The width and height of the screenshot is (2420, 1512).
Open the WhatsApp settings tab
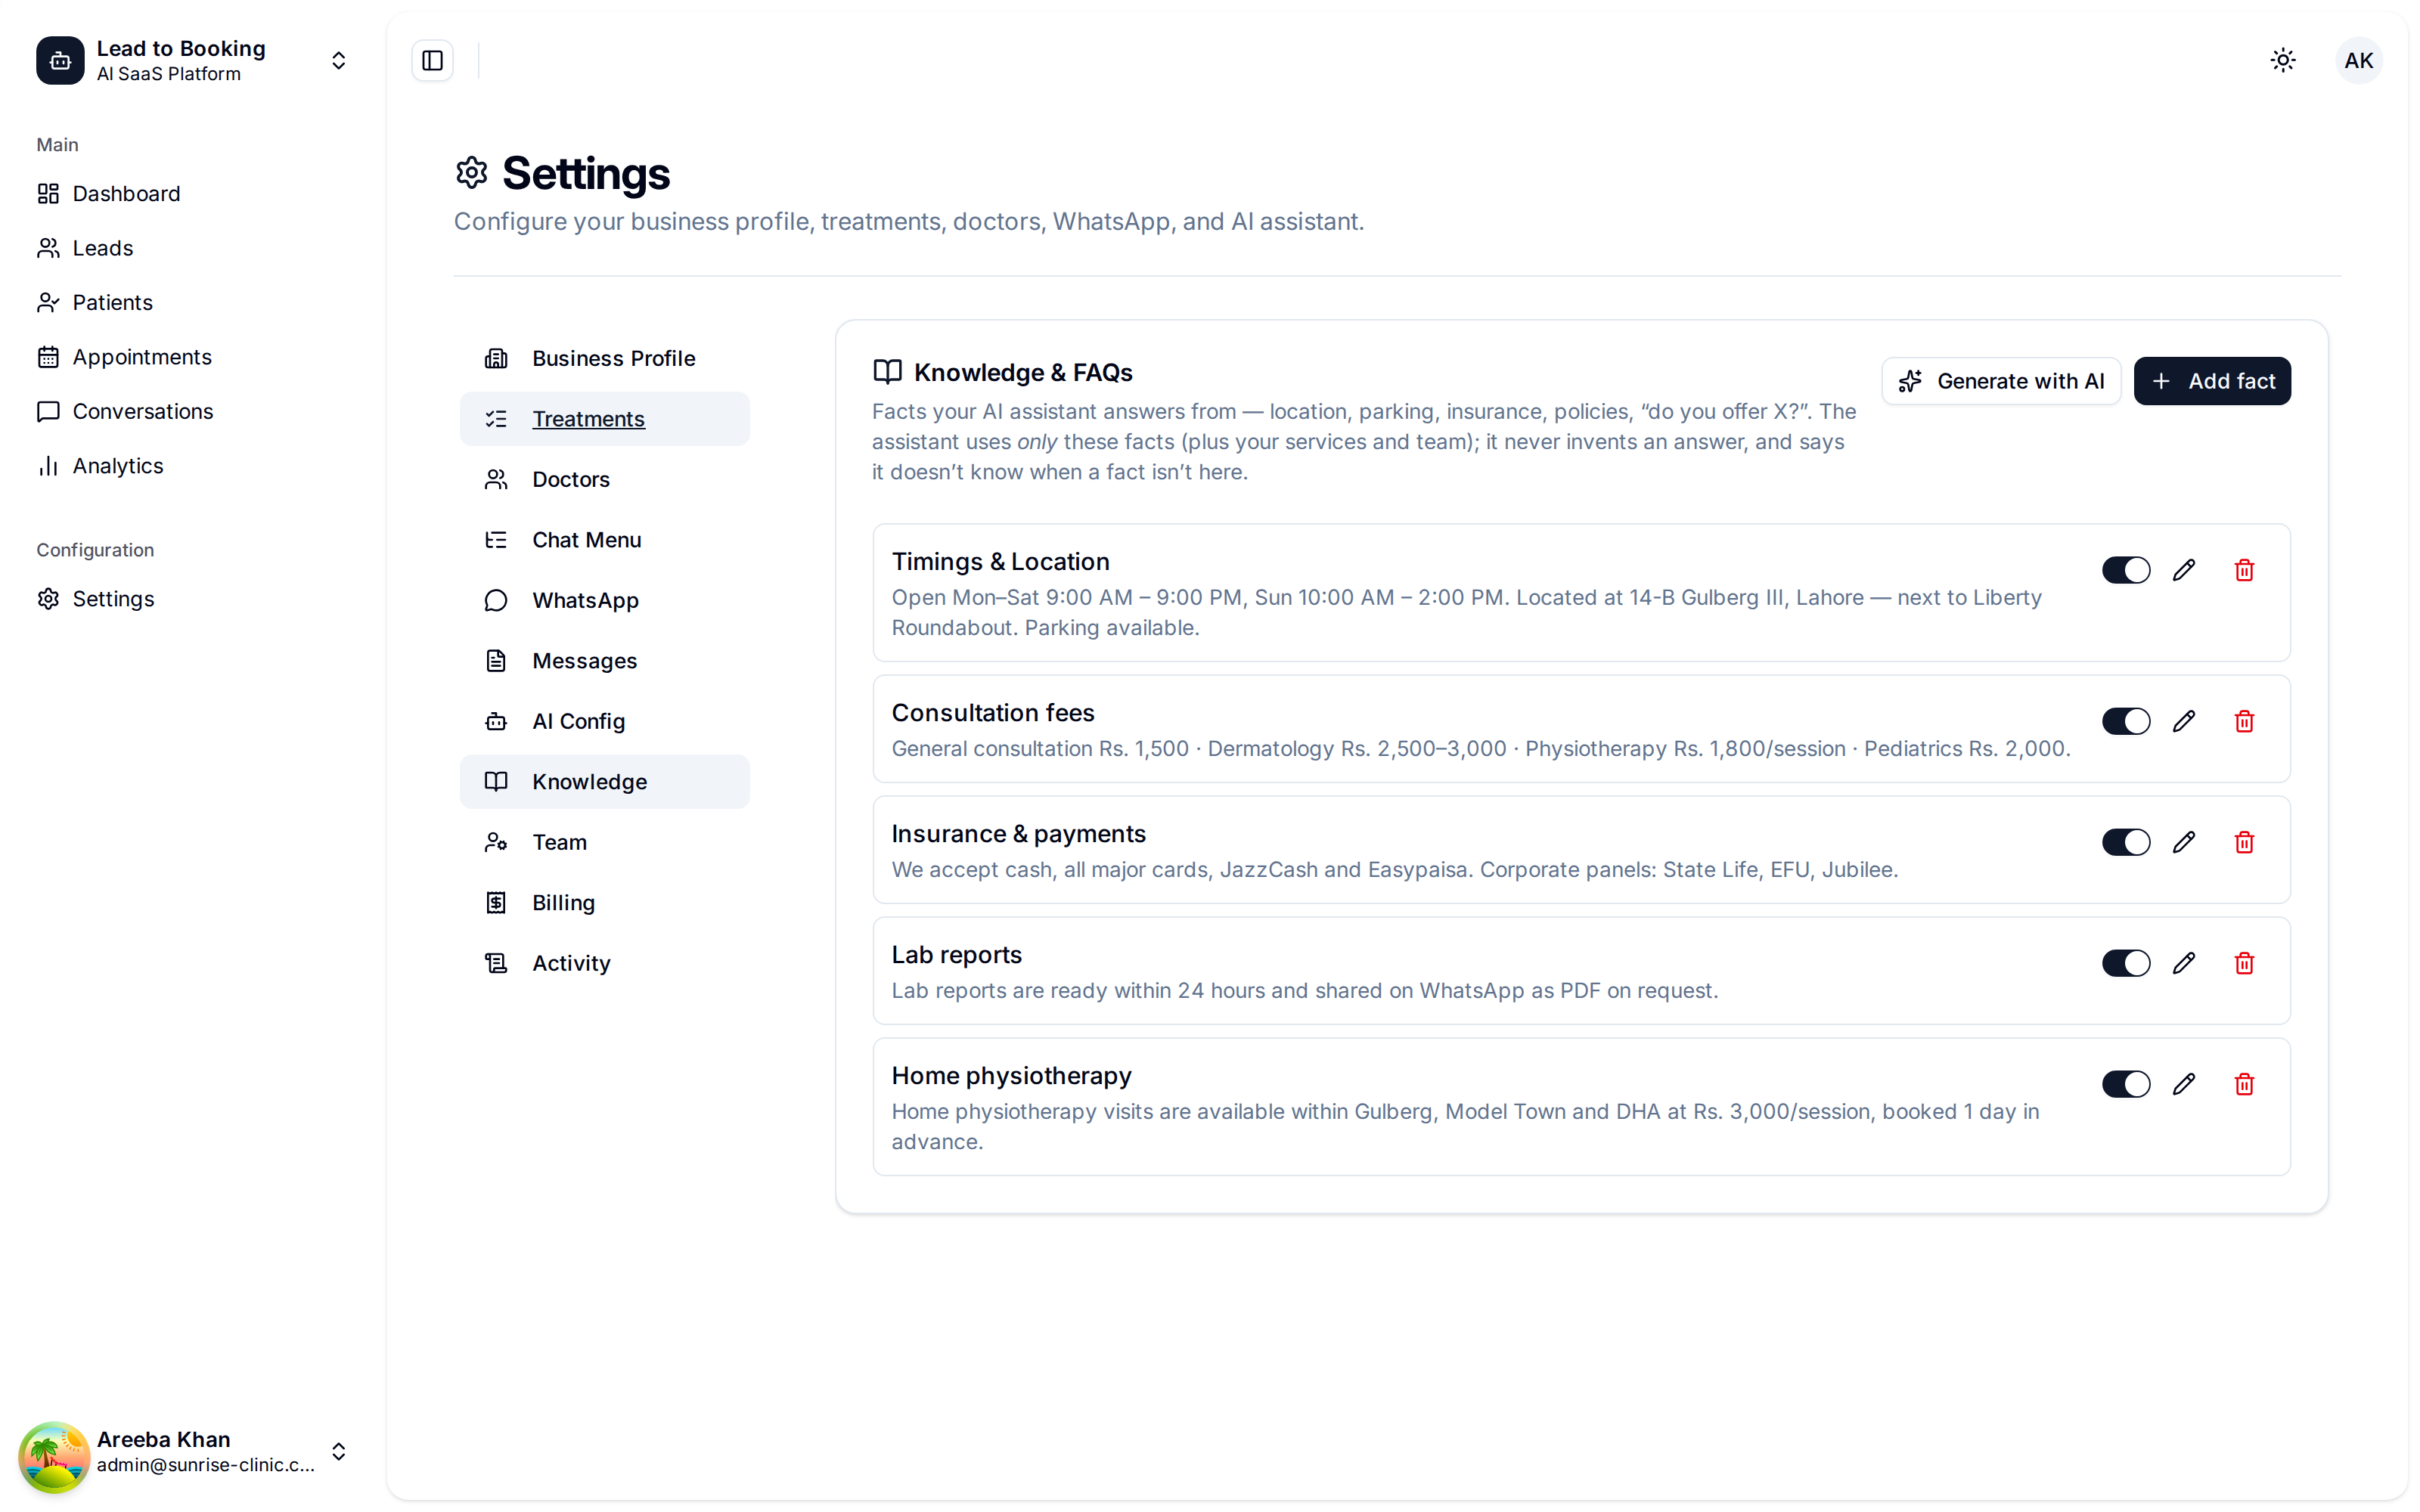(x=604, y=600)
